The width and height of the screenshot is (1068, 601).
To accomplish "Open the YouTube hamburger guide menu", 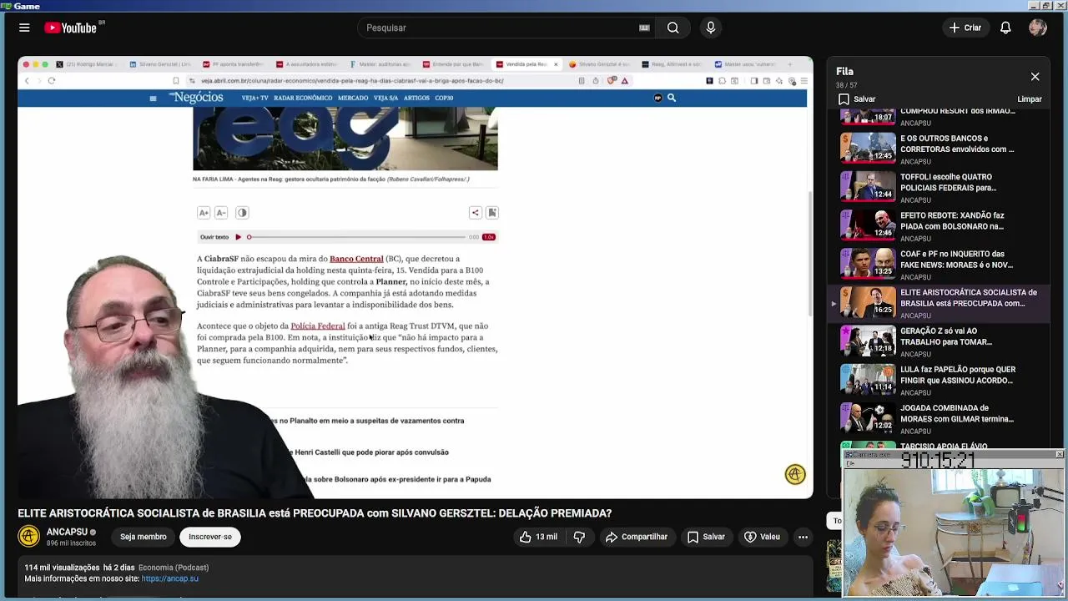I will pyautogui.click(x=24, y=28).
